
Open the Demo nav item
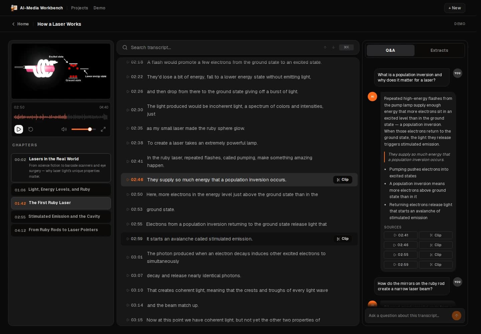pyautogui.click(x=99, y=8)
